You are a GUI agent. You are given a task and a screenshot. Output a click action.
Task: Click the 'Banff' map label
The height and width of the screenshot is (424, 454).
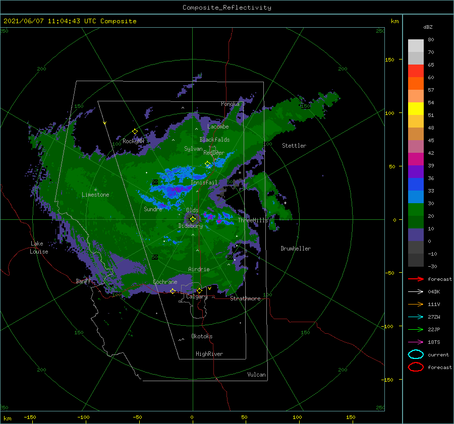point(83,281)
